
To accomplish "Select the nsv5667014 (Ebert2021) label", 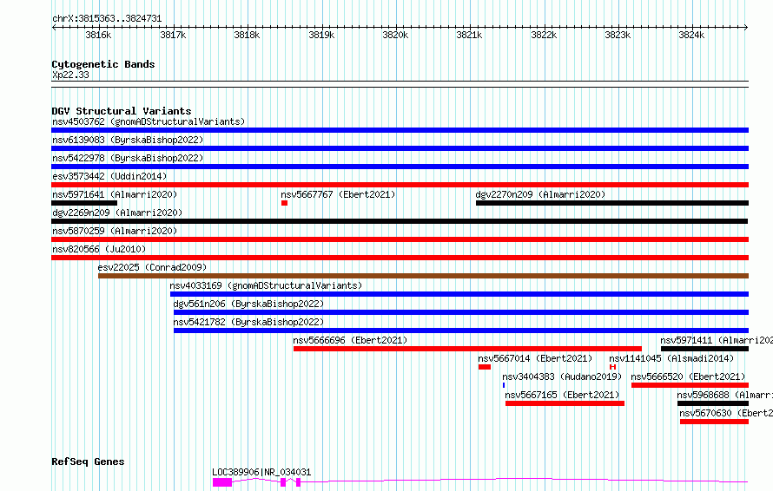I will point(535,358).
